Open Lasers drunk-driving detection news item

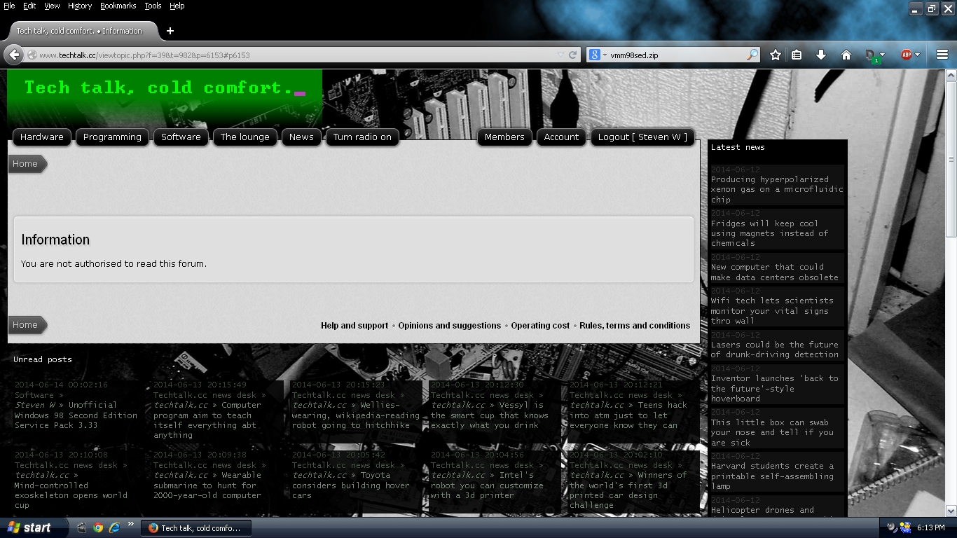coord(774,350)
